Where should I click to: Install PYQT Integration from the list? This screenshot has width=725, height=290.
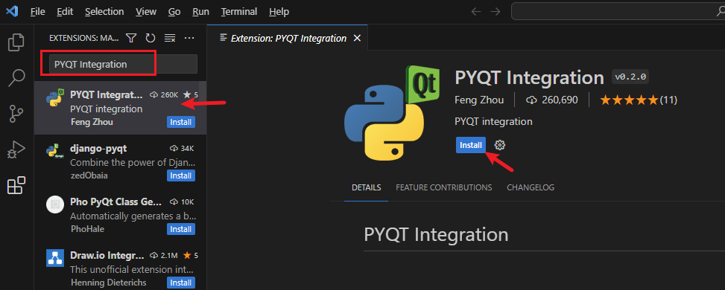pos(181,123)
